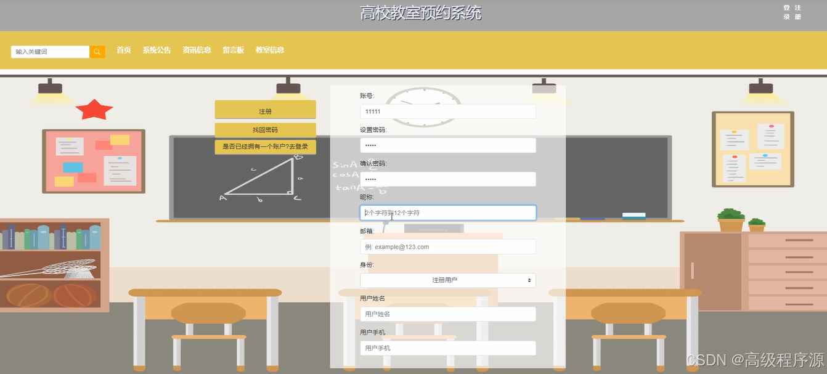Screen dimensions: 827x374
Task: Click the 账号 field containing 11111
Action: tap(448, 112)
